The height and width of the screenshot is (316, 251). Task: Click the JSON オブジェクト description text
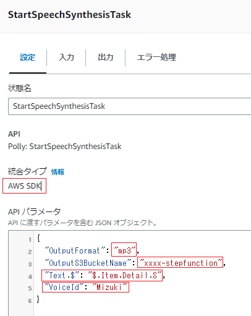[x=82, y=223]
